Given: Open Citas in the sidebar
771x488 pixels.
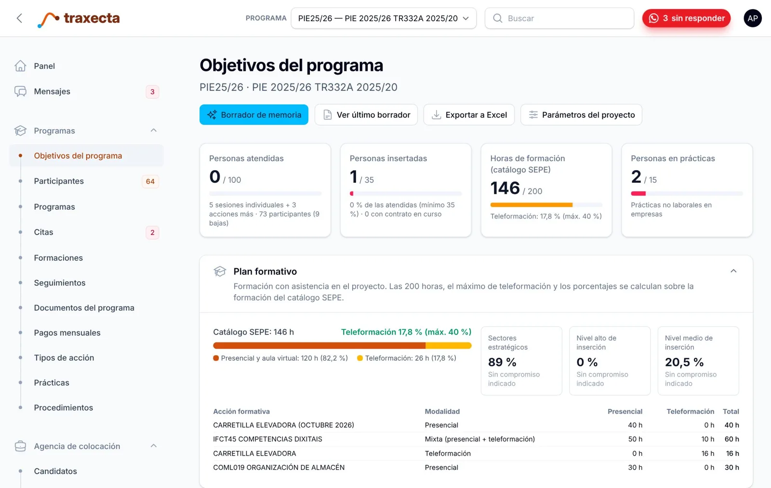Looking at the screenshot, I should click(87, 232).
